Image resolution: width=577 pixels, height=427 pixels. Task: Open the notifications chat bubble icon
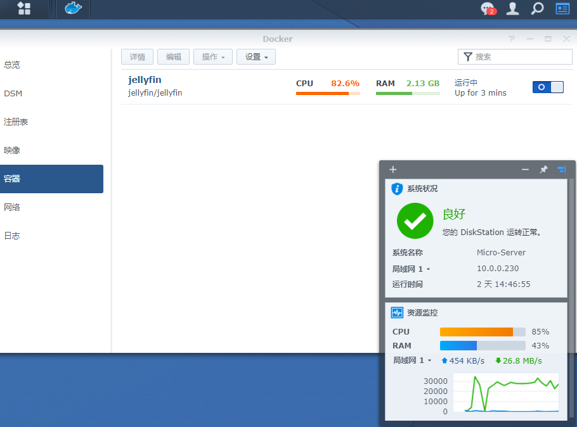tap(487, 8)
